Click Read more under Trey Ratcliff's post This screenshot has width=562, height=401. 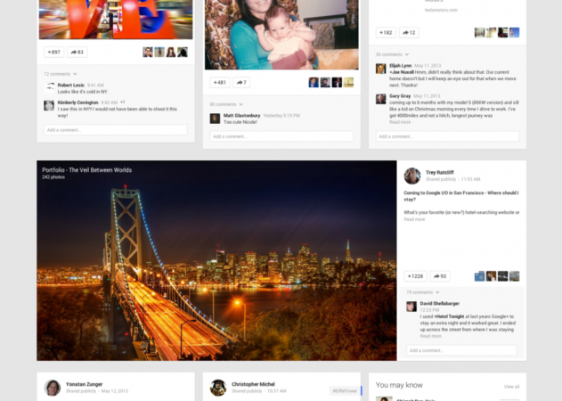414,219
